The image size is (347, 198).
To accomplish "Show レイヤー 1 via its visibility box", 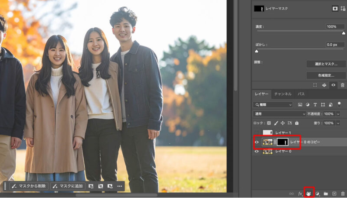I will pyautogui.click(x=257, y=133).
